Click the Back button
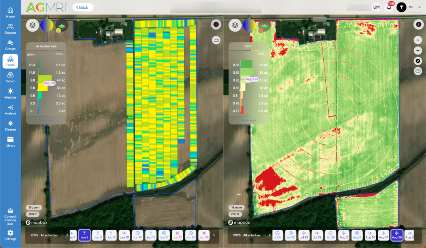 (82, 7)
